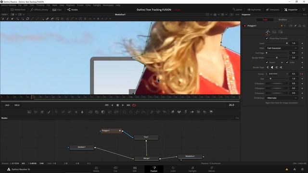Switch to the Cut page
Screen dimensions: 308x173
point(115,169)
